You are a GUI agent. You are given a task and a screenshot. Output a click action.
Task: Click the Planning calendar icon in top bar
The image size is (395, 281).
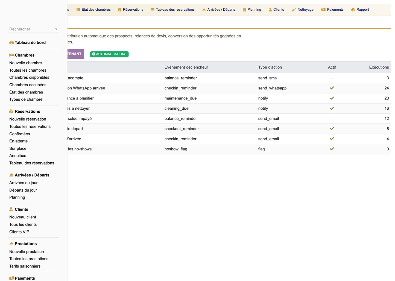pos(244,10)
